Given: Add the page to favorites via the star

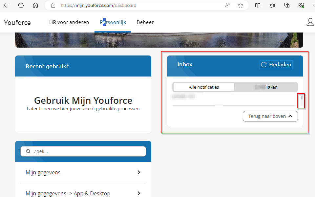Looking at the screenshot, I should point(241,5).
